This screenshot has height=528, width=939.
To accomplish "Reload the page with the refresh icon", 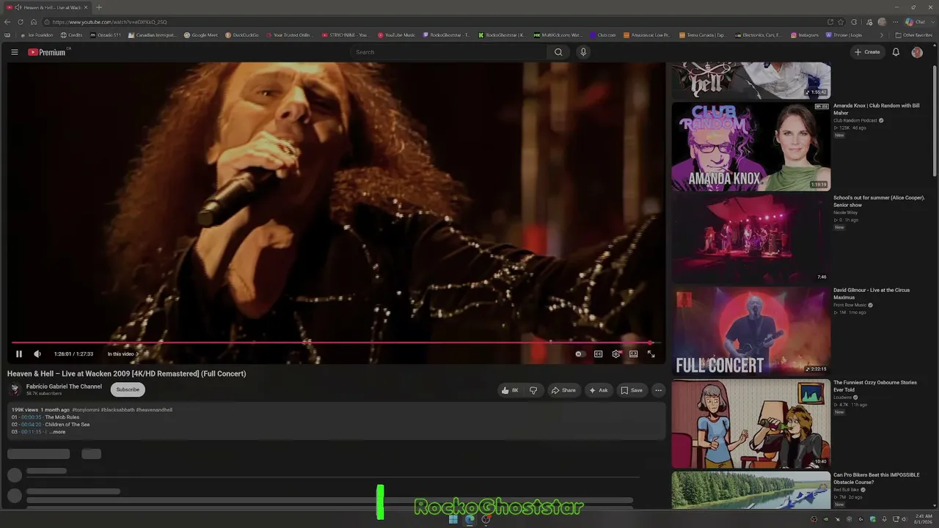I will (21, 22).
